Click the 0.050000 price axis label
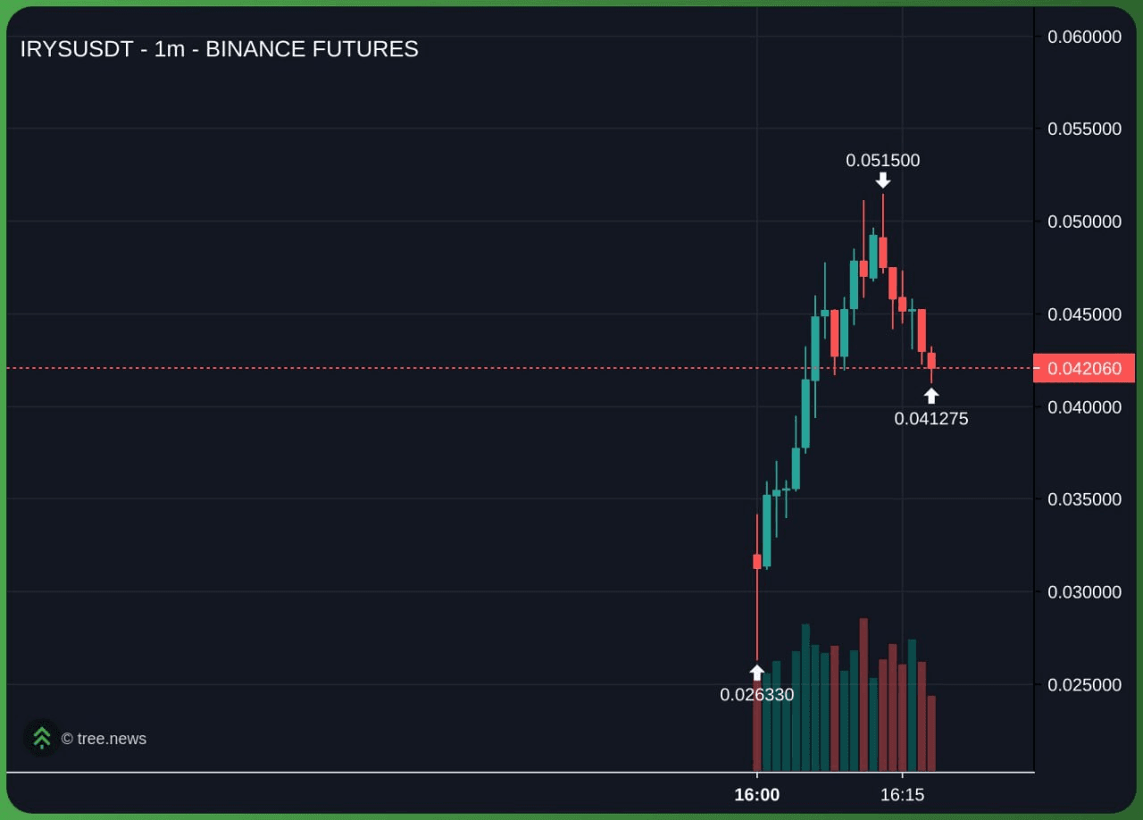Viewport: 1143px width, 820px height. 1084,222
